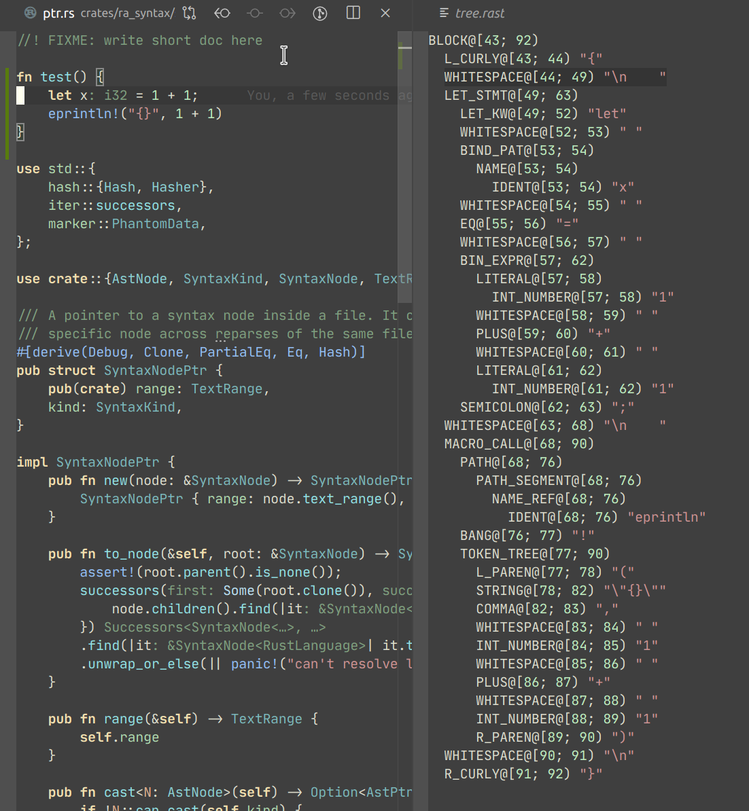Click the minimap scrollbar slider of ptr.rs

[404, 167]
